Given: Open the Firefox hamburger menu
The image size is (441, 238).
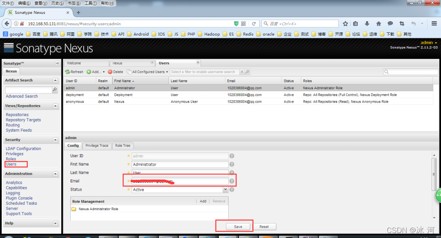Looking at the screenshot, I should tap(434, 24).
